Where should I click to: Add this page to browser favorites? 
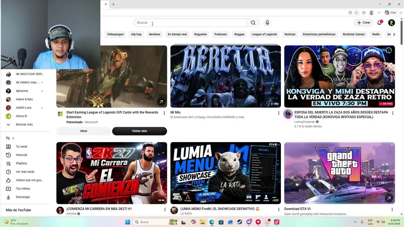click(x=356, y=13)
